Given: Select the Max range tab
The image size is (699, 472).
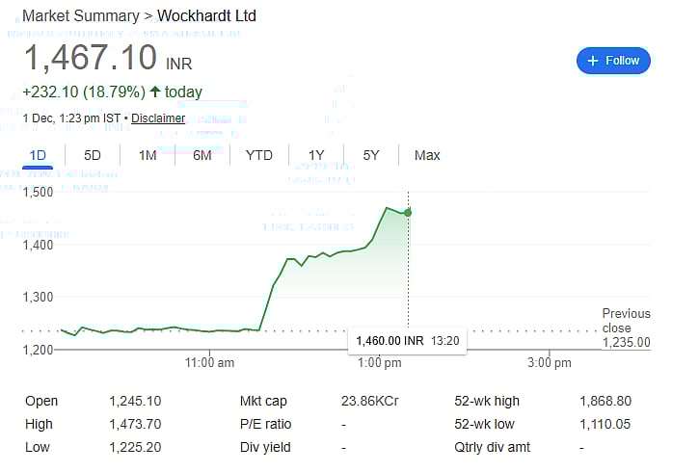Looking at the screenshot, I should [427, 155].
